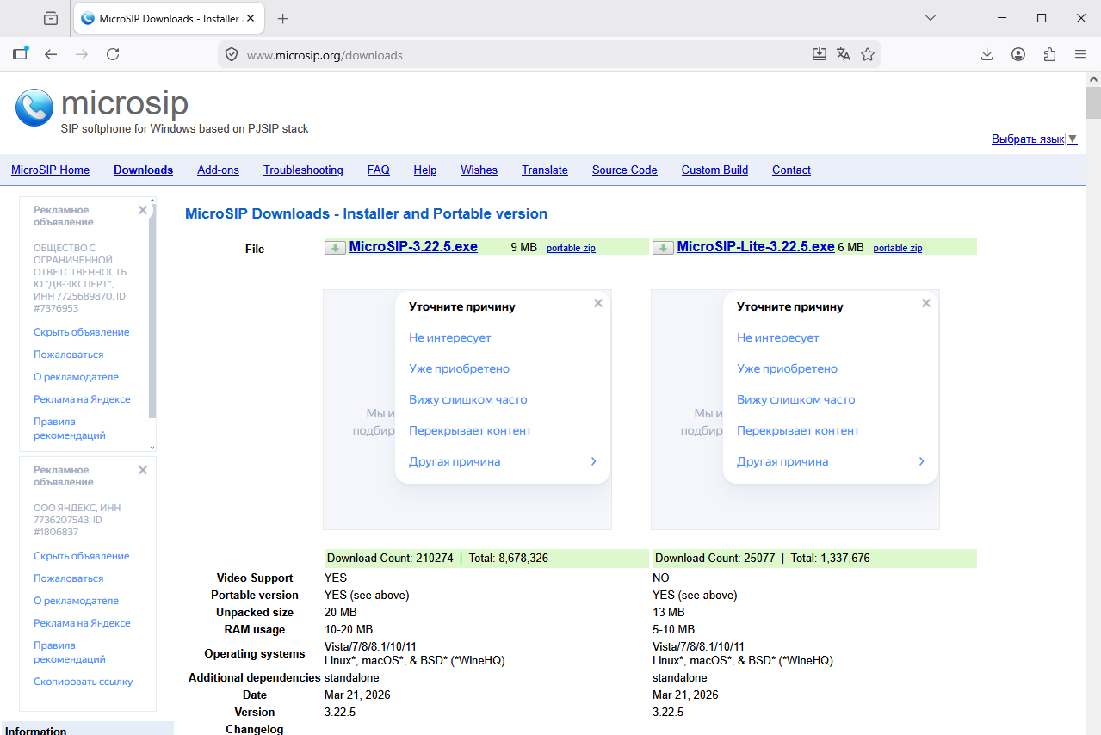Click the tracking protection shield icon

coord(231,54)
